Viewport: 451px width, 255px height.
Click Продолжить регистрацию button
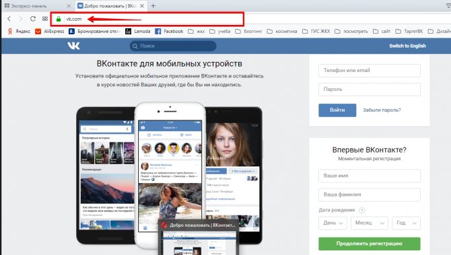tap(370, 244)
